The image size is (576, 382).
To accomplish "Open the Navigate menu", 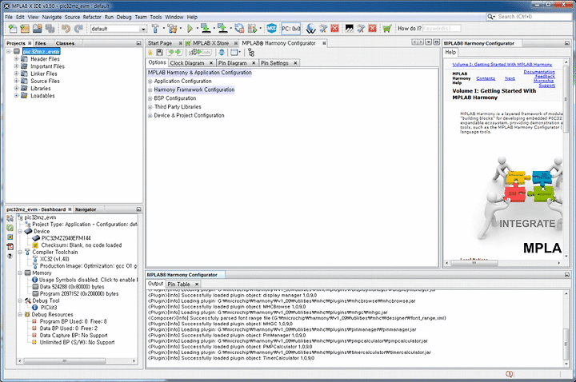I will 52,17.
